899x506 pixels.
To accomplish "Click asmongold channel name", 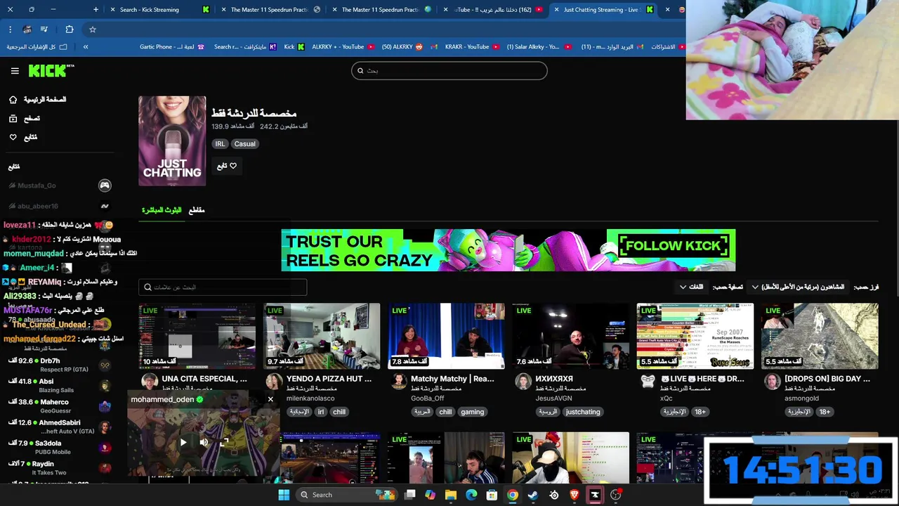I will coord(802,398).
